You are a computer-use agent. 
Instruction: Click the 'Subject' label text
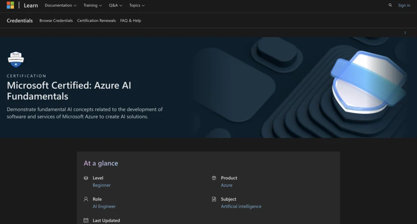click(x=228, y=199)
